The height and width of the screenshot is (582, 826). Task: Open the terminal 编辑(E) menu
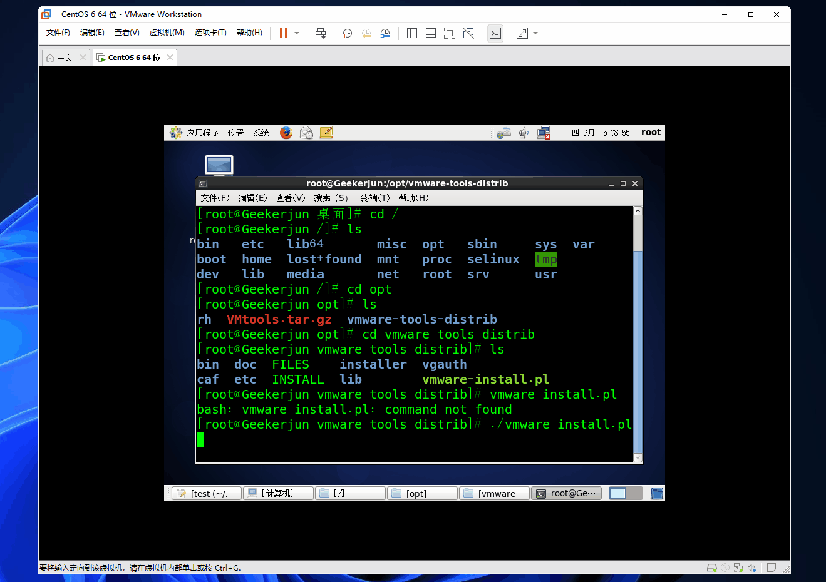point(252,198)
